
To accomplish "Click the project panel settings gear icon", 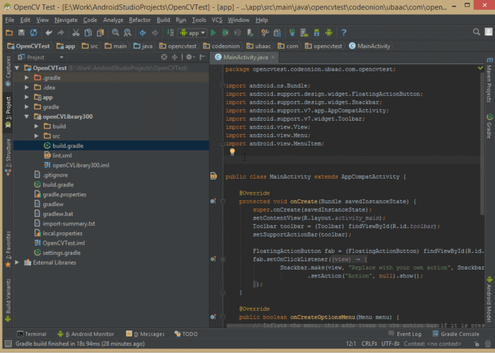I will coord(189,57).
